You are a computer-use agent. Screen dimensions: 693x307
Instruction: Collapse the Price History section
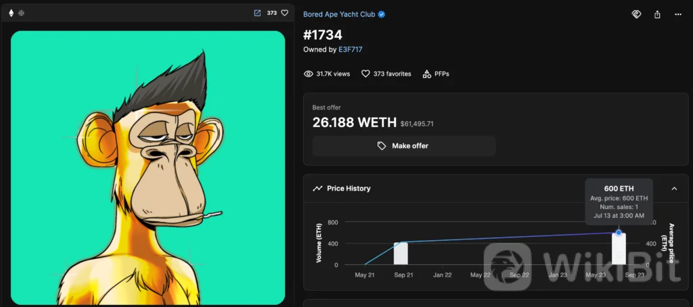(x=674, y=189)
